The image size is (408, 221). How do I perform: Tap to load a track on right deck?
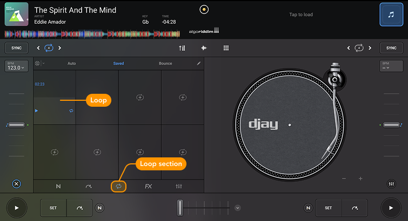click(x=300, y=15)
